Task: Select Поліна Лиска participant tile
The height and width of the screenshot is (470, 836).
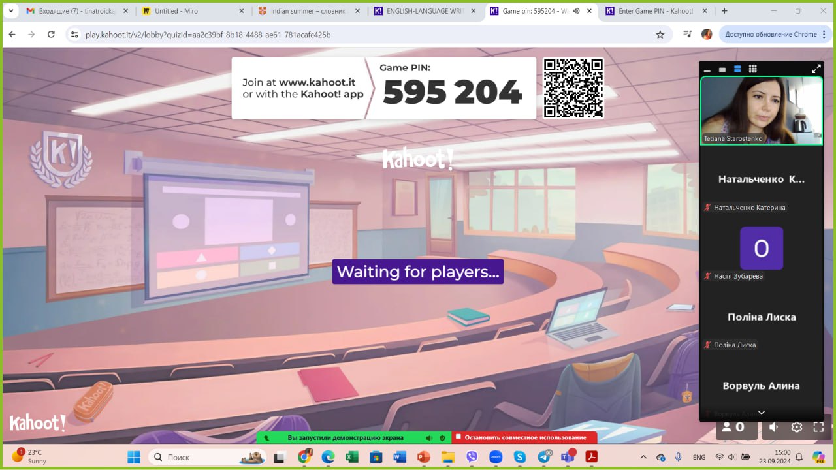Action: pyautogui.click(x=762, y=318)
